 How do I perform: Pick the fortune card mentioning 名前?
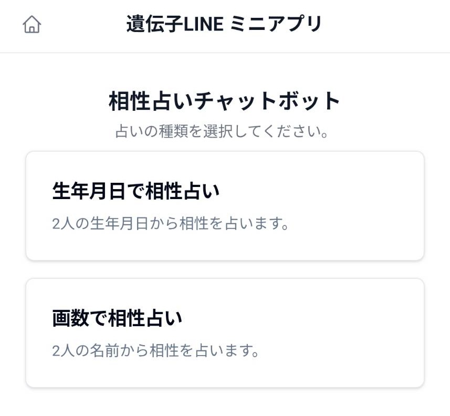(x=225, y=333)
